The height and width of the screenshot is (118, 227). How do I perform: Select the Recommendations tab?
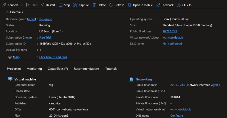coord(87,69)
